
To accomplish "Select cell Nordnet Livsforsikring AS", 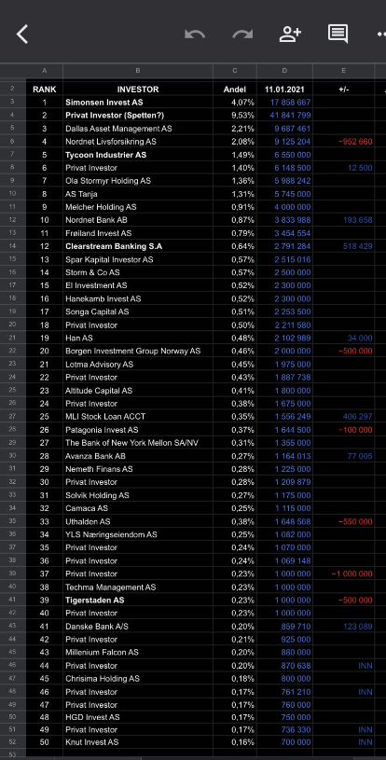I will coord(138,142).
